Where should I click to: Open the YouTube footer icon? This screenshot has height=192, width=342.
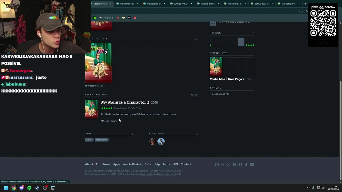tap(252, 165)
